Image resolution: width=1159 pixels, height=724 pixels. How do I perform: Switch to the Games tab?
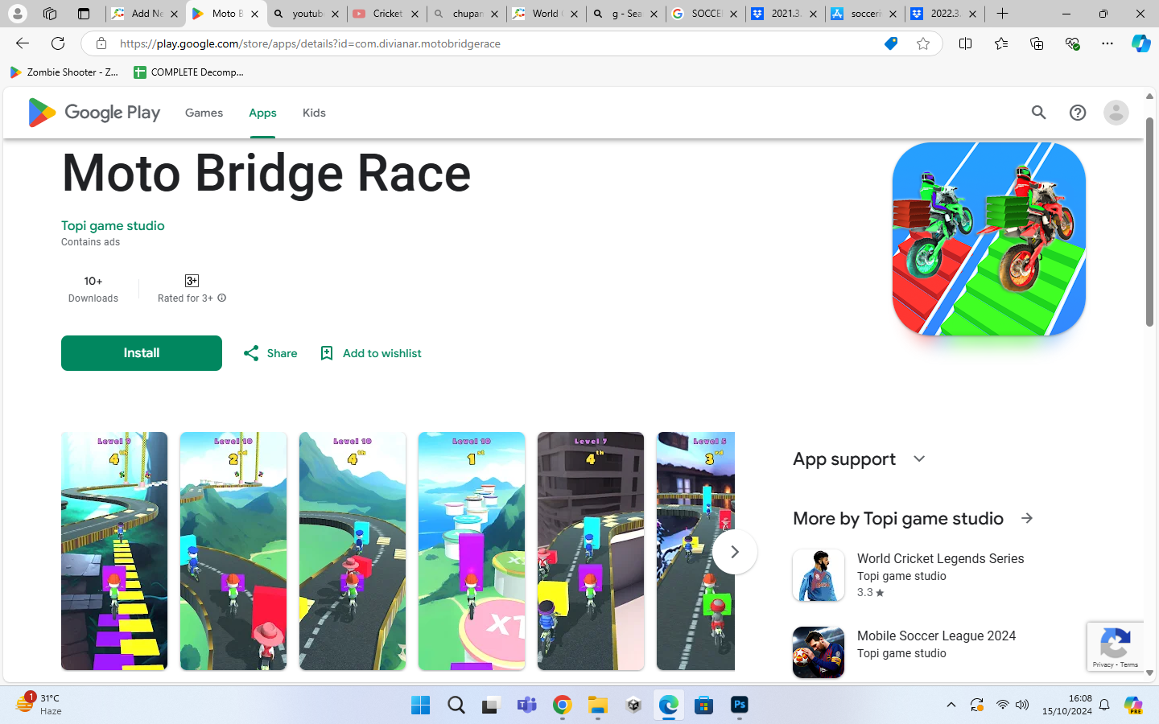(x=204, y=113)
